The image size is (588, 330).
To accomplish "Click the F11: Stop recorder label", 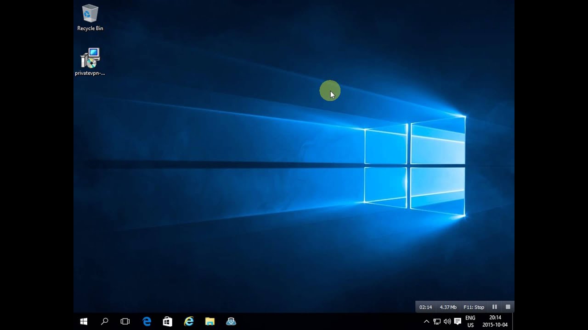I will pyautogui.click(x=474, y=307).
